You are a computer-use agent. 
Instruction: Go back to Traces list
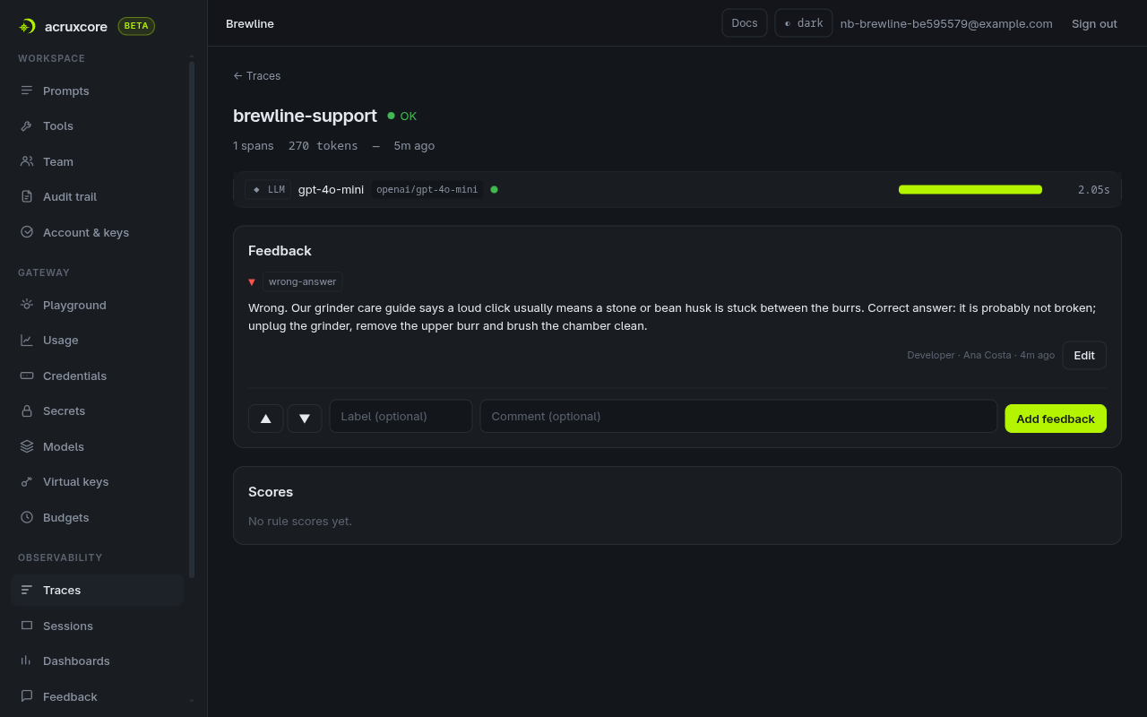point(257,76)
